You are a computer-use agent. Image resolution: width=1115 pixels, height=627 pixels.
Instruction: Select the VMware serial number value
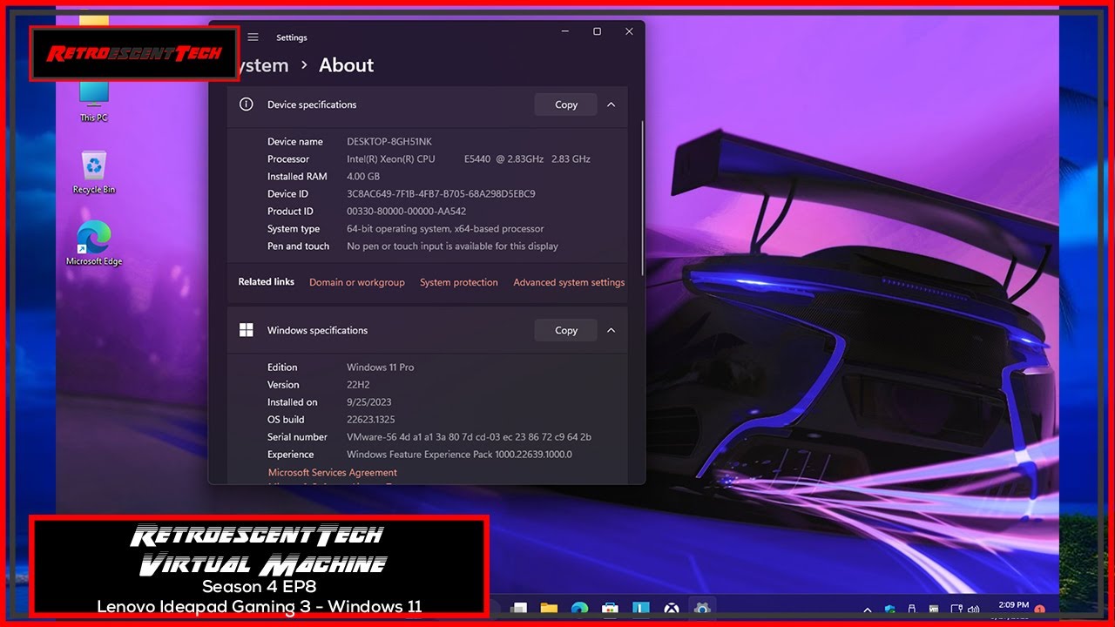tap(469, 436)
